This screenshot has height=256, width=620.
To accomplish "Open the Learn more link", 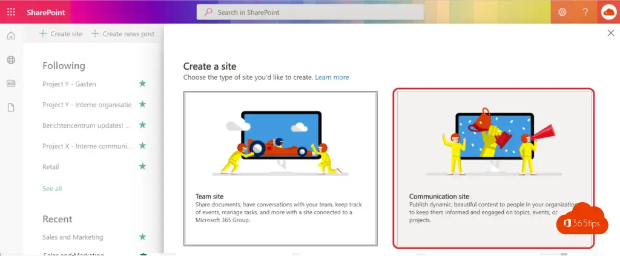I will point(332,77).
